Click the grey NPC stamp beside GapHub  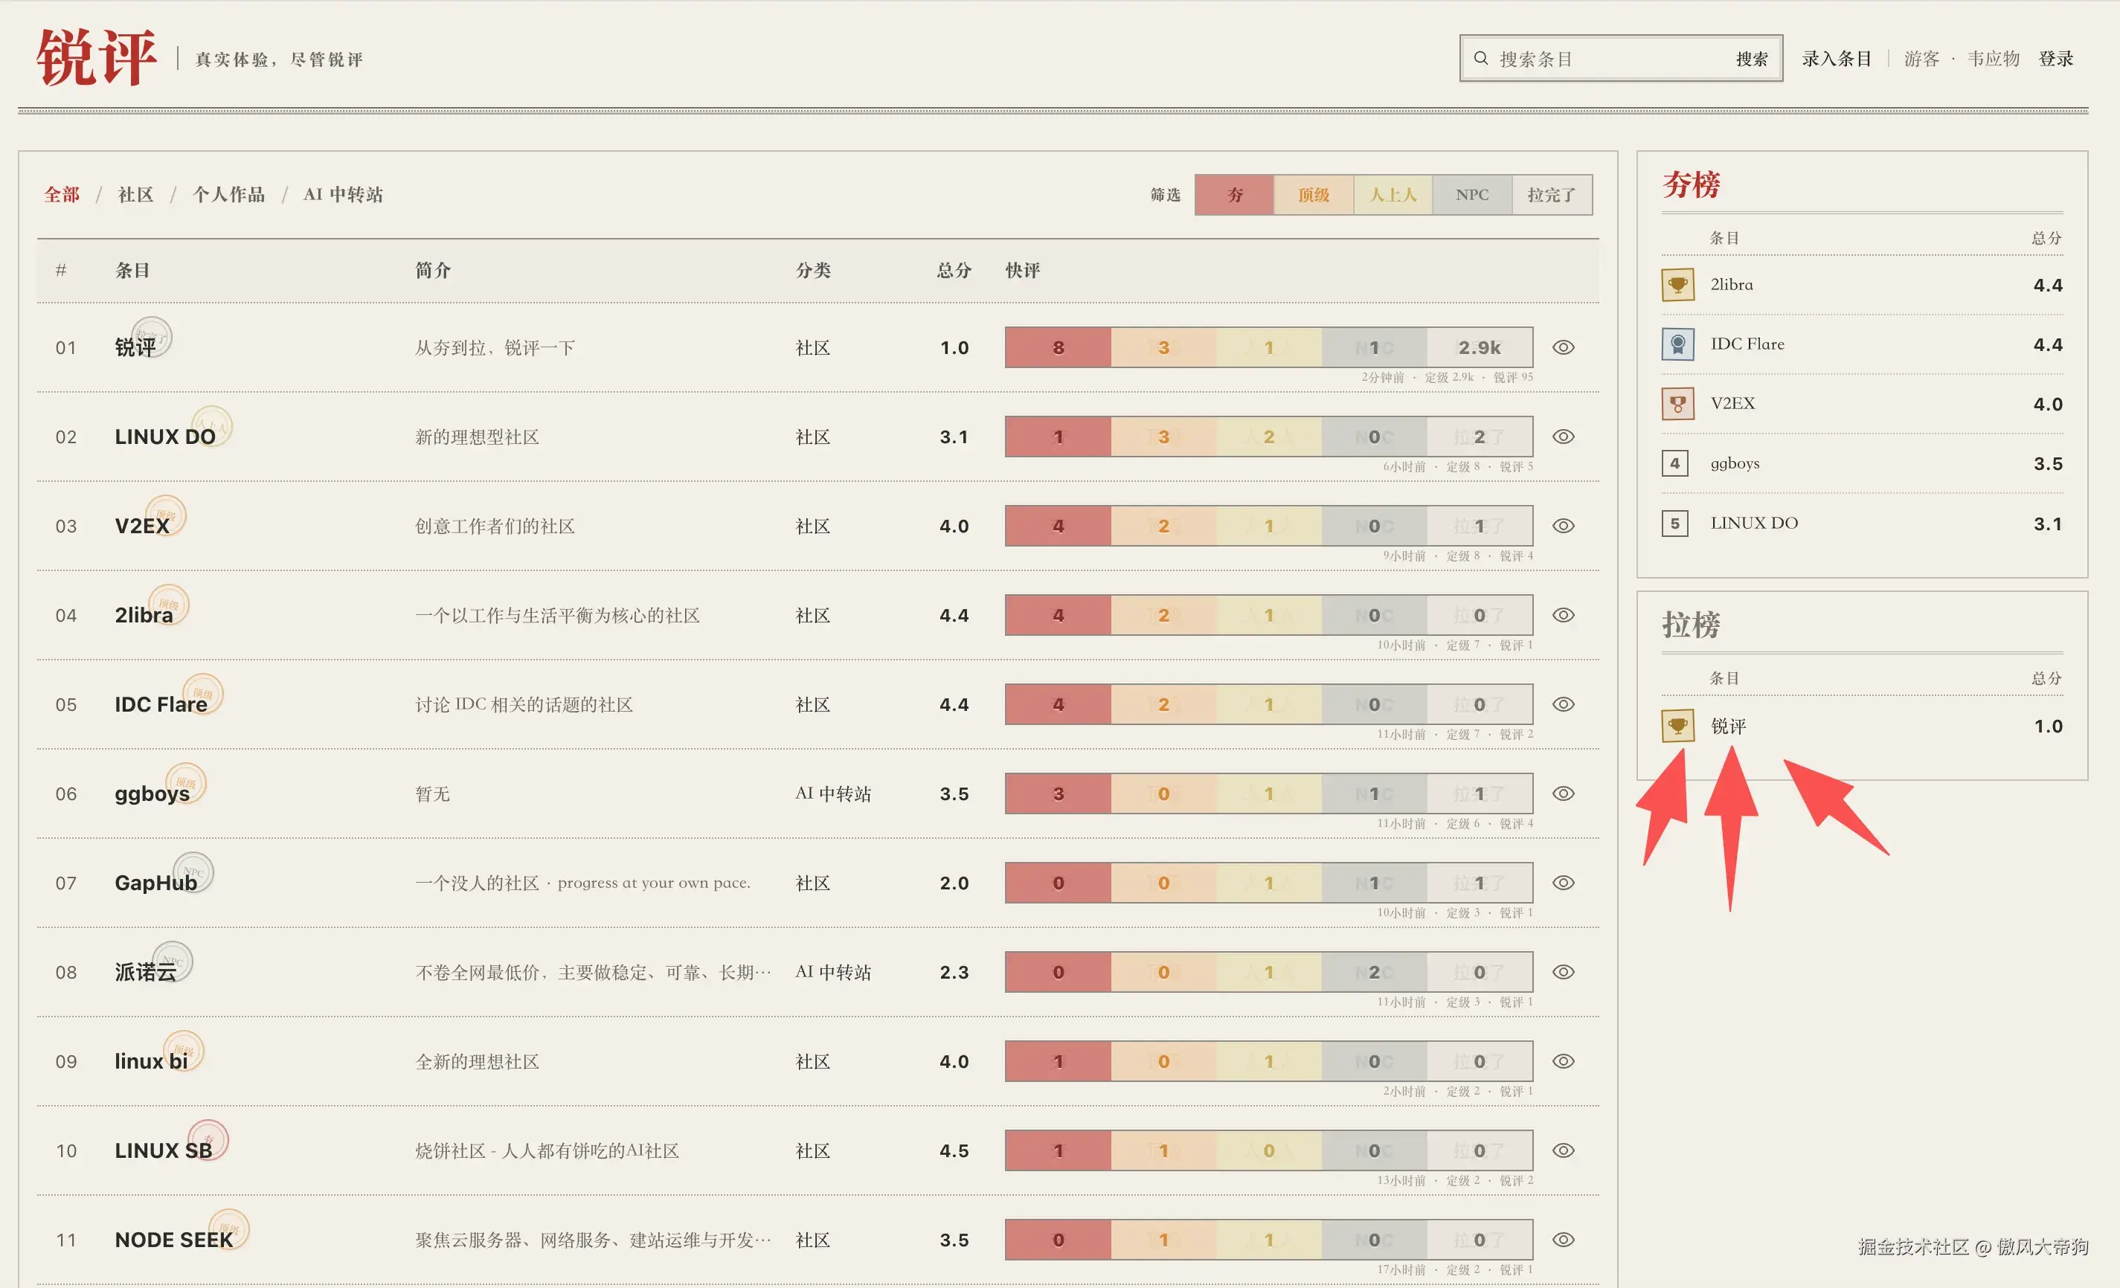pyautogui.click(x=193, y=872)
